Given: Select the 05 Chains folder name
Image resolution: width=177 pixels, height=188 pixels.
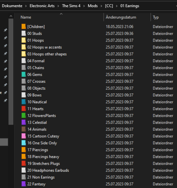Looking at the screenshot, I should tap(36, 68).
